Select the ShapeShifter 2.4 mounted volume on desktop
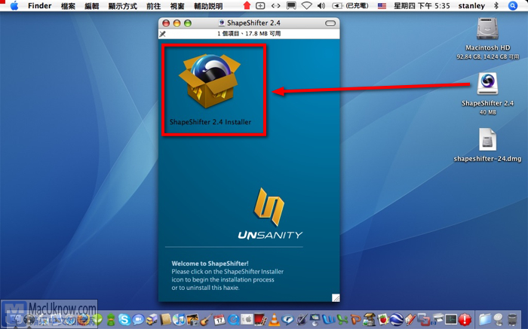528x329 pixels. [x=487, y=84]
